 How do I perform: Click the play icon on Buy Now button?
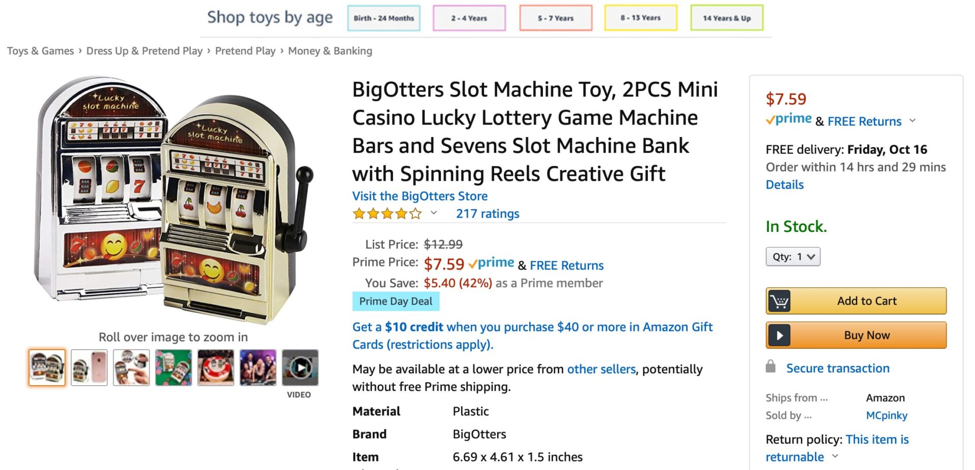pyautogui.click(x=780, y=335)
